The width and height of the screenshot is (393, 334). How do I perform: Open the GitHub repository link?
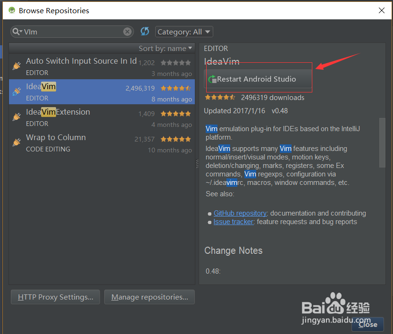point(240,213)
